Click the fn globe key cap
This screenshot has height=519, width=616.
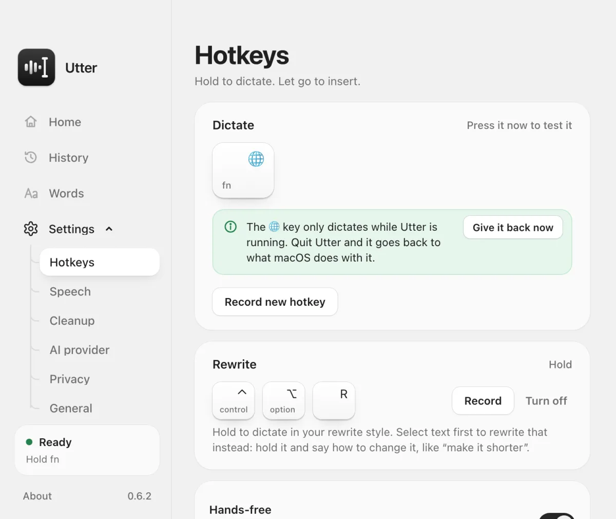[243, 170]
